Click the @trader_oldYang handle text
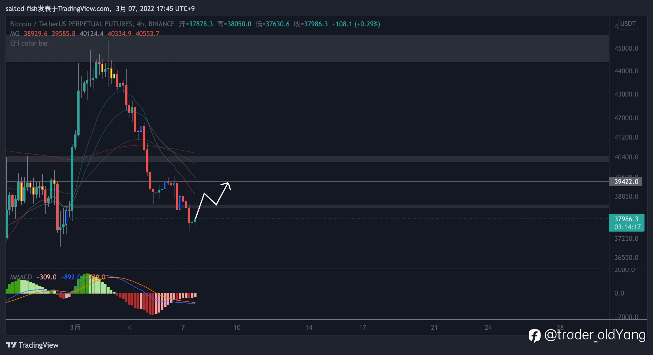This screenshot has height=355, width=653. click(595, 335)
